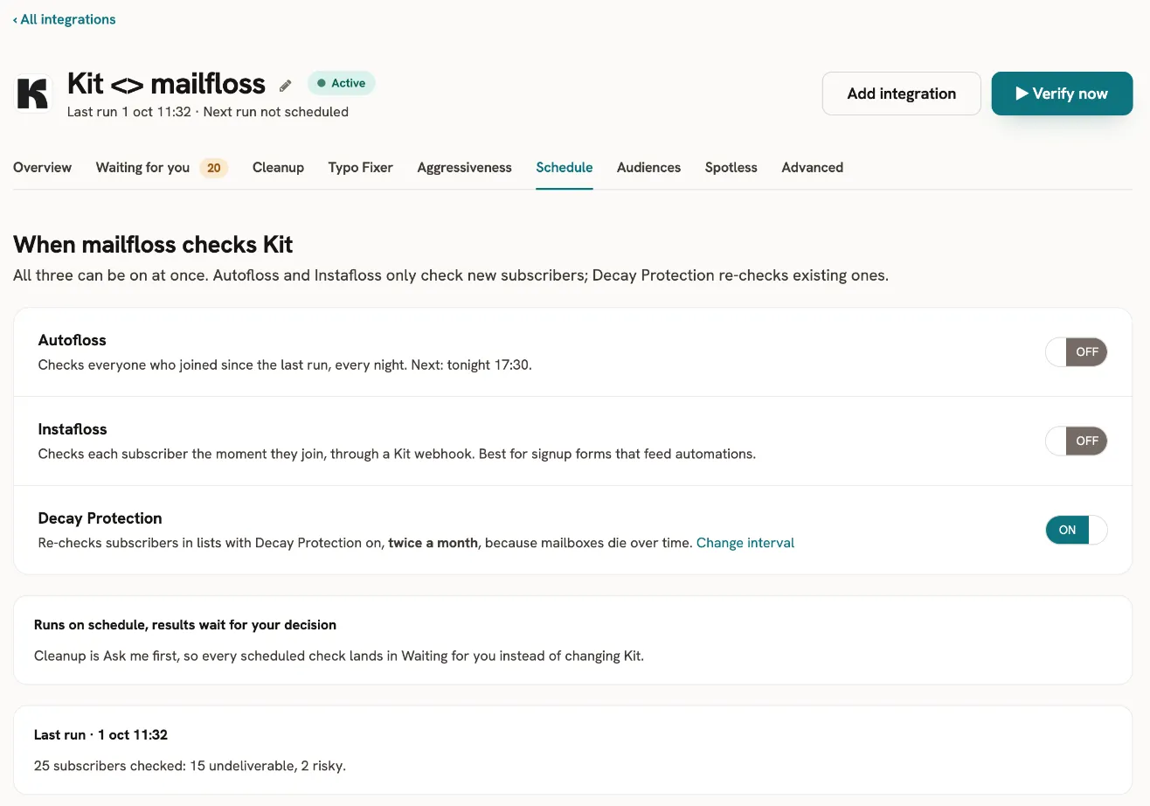
Task: Open the Aggressiveness tab
Action: [x=465, y=167]
